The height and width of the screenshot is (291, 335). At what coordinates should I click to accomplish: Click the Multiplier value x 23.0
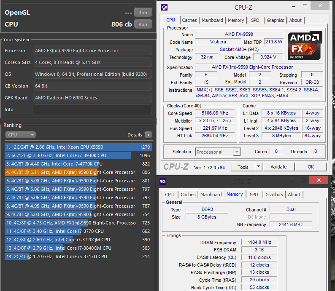(215, 121)
